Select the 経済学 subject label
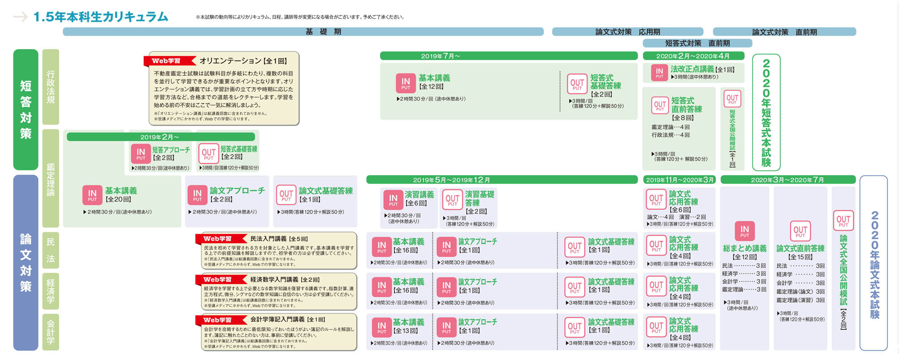Viewport: 899px width, 359px height. 51,291
